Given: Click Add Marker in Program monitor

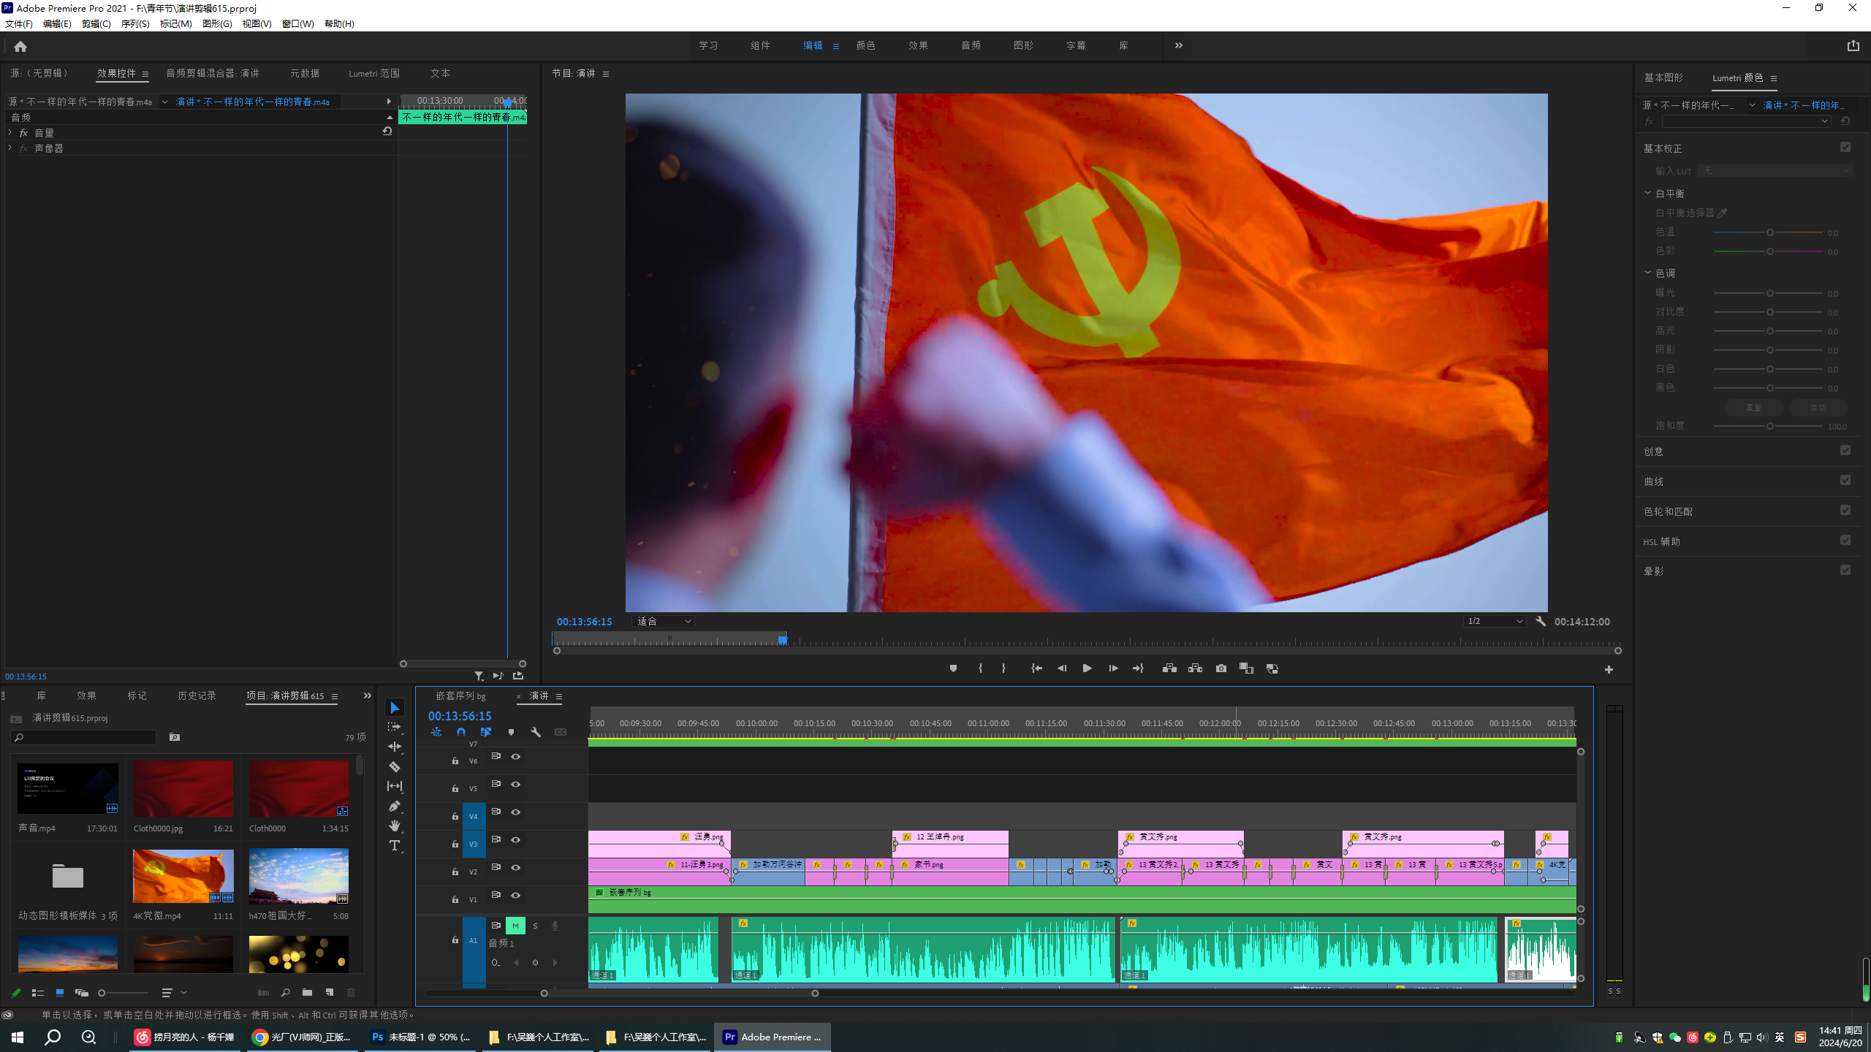Looking at the screenshot, I should [x=953, y=668].
